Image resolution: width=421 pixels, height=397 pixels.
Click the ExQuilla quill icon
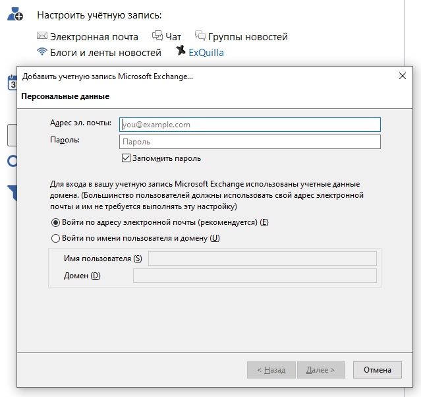181,50
